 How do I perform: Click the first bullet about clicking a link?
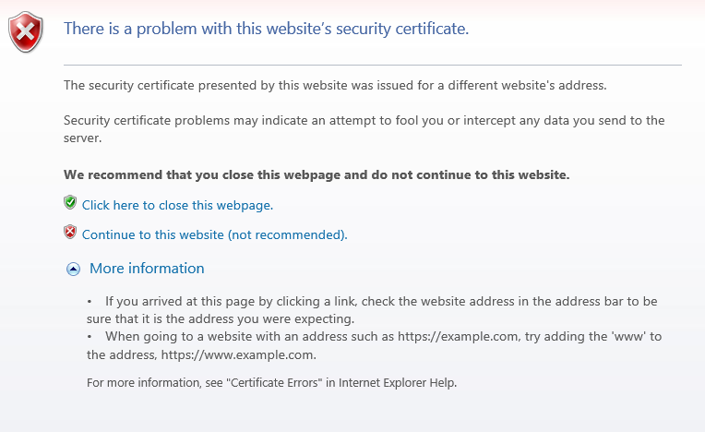(372, 310)
